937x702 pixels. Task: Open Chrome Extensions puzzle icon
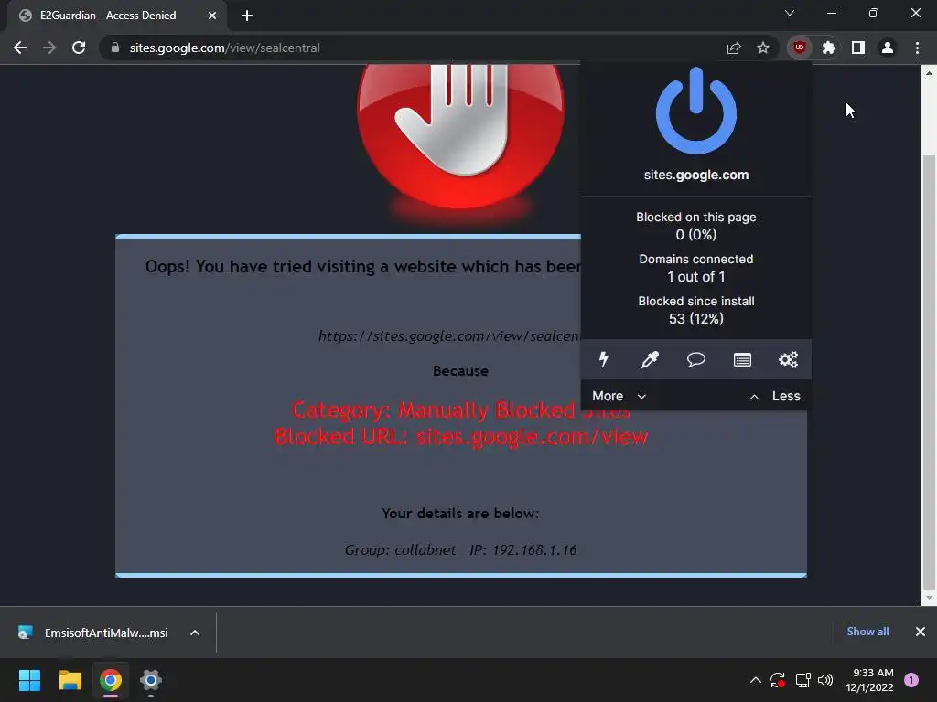click(829, 48)
